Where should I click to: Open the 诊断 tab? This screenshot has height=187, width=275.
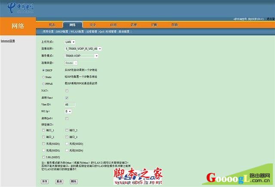(x=154, y=25)
